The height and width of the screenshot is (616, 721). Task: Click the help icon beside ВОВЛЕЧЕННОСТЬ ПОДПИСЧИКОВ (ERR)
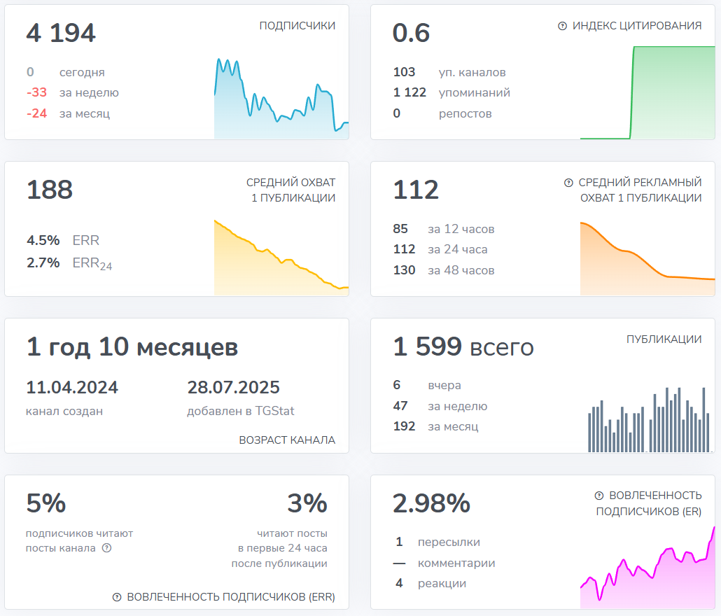click(117, 597)
